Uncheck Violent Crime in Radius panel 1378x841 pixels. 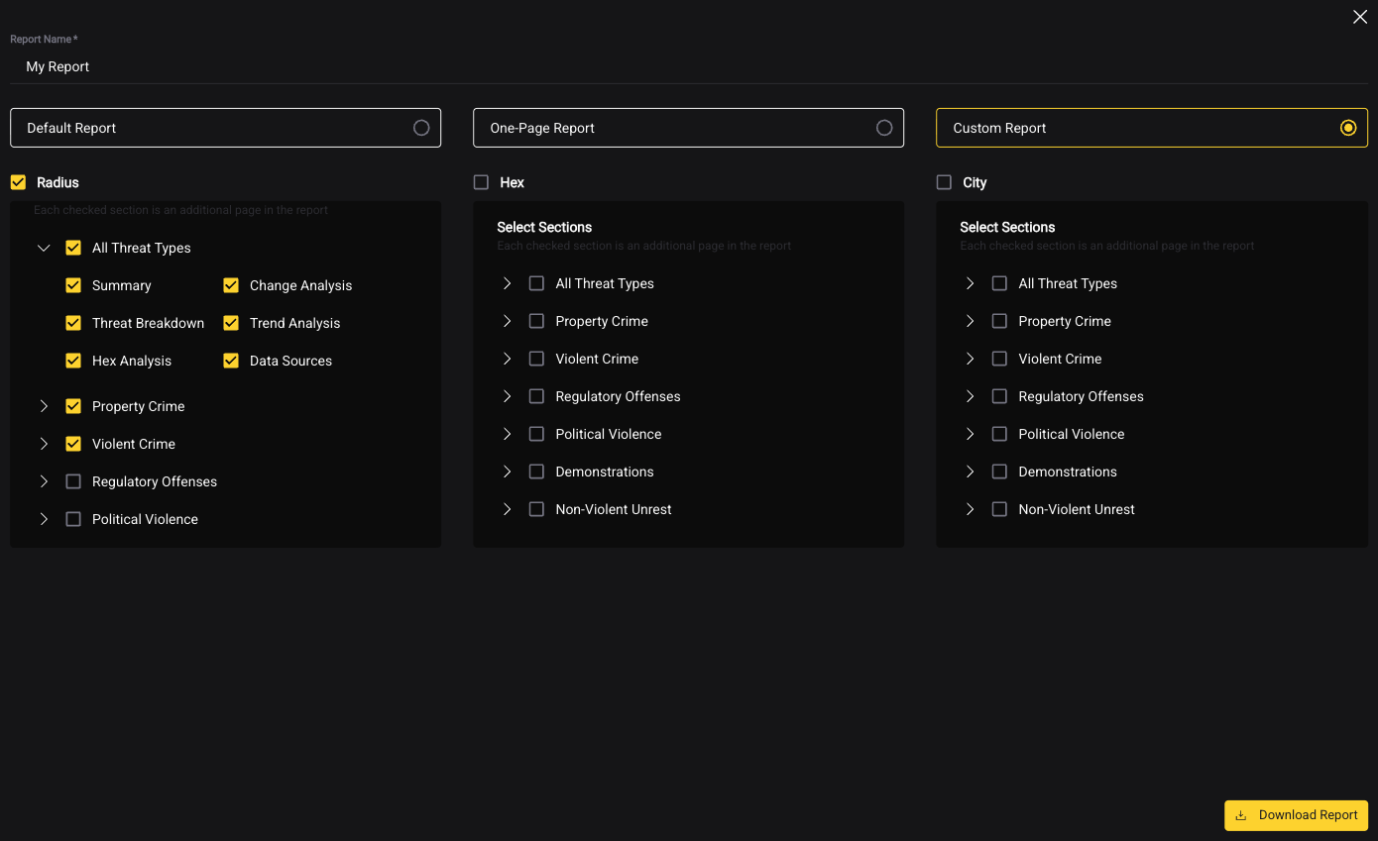(x=73, y=444)
